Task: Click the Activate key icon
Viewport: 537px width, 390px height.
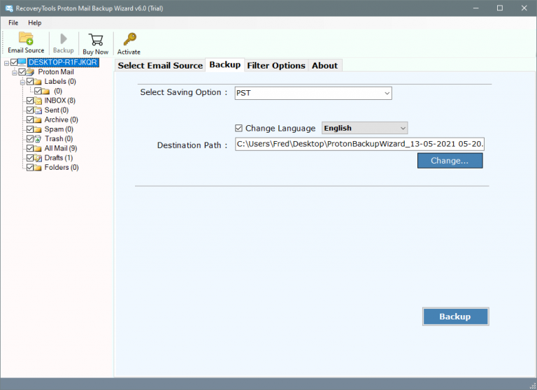Action: tap(129, 39)
